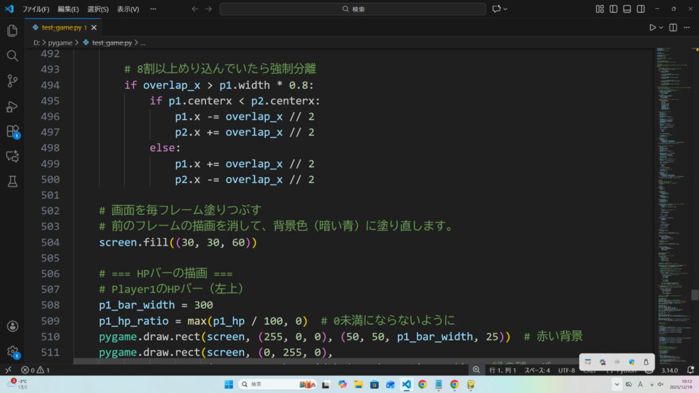Click the 検索 command center search box
This screenshot has width=699, height=393.
coord(352,9)
